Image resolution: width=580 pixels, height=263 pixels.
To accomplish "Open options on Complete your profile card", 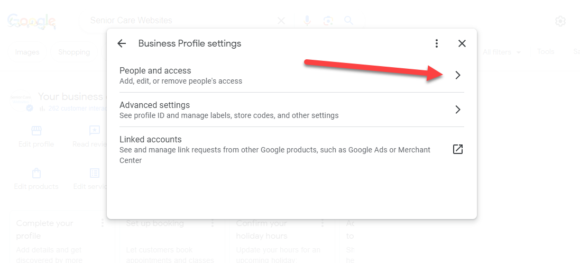I will point(103,223).
